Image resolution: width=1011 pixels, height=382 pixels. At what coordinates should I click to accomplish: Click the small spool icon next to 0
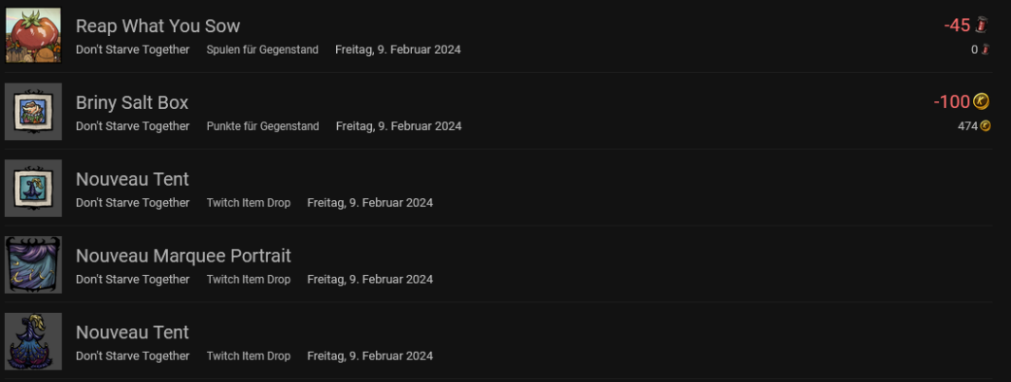click(x=985, y=49)
